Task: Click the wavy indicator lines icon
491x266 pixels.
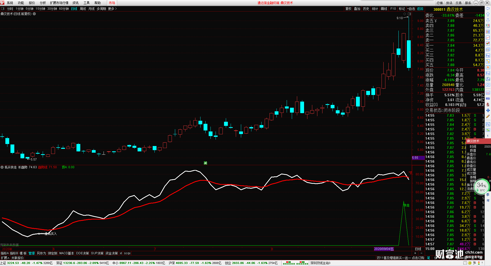Action: 488,93
